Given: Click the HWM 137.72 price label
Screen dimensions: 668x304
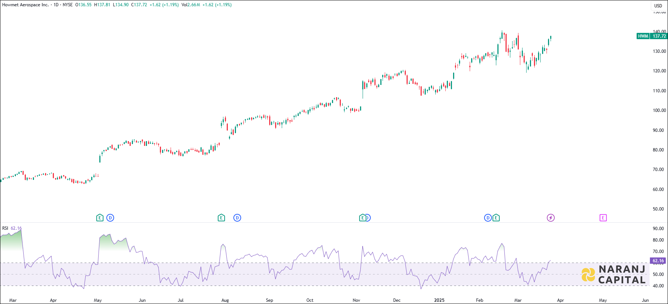Looking at the screenshot, I should pyautogui.click(x=652, y=36).
